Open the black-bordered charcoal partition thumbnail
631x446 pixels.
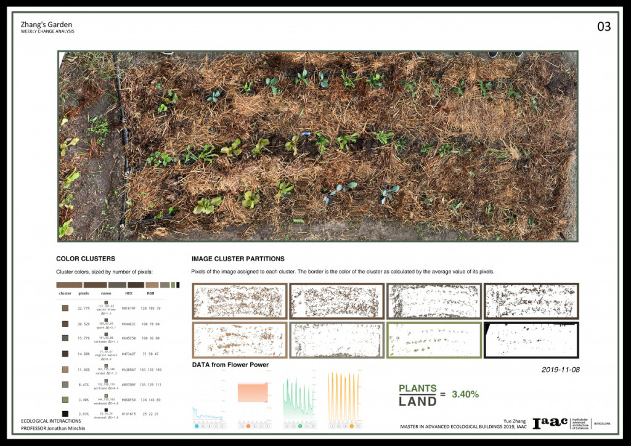pyautogui.click(x=531, y=339)
